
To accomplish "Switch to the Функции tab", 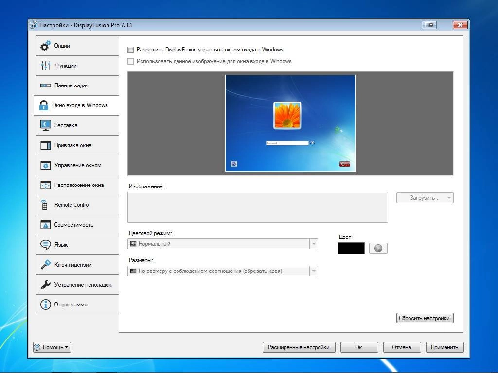I will 77,66.
